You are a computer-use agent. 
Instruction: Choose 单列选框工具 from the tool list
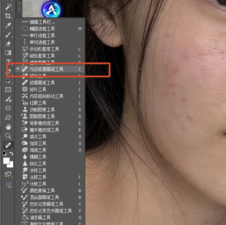pos(50,42)
